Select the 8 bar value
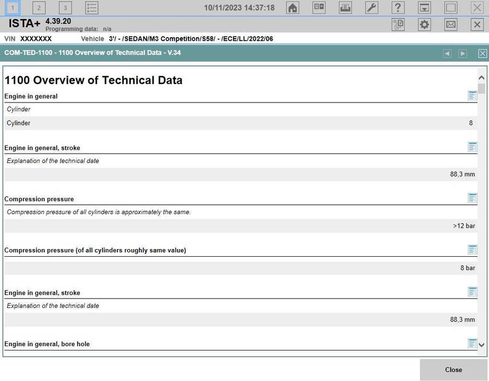Viewport: 489px width, 381px height. [468, 268]
